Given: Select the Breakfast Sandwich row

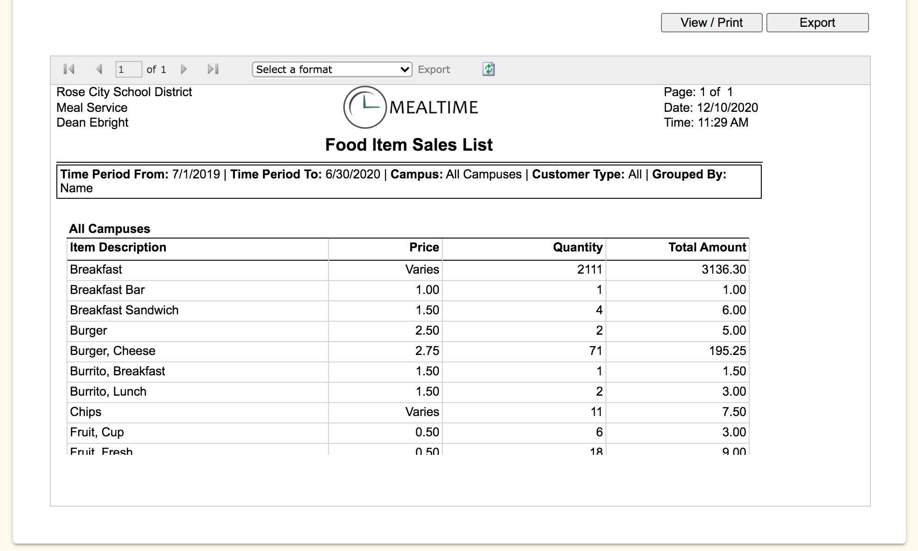Looking at the screenshot, I should [x=124, y=310].
